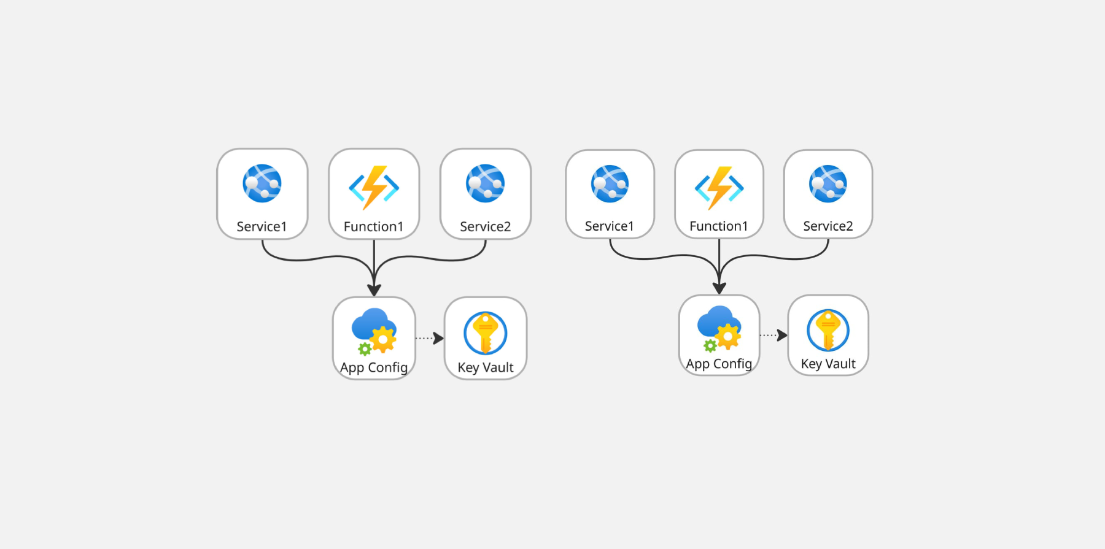The width and height of the screenshot is (1105, 549).
Task: Click the Key Vault label in the right diagram
Action: (828, 364)
